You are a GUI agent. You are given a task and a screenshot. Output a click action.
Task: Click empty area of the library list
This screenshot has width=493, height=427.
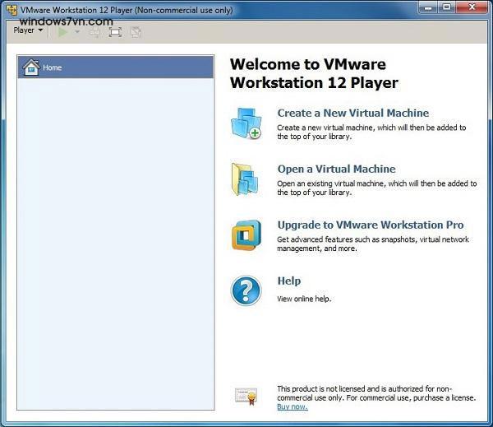pos(115,247)
